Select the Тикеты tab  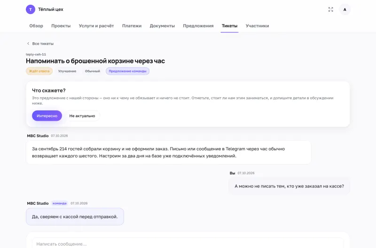229,26
